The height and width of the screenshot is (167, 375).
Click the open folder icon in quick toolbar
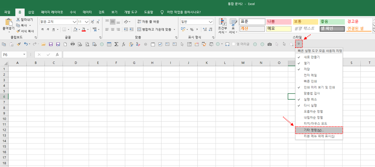[x=43, y=44]
